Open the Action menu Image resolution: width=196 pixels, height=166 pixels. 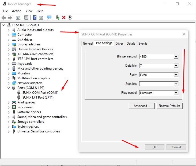point(17,11)
